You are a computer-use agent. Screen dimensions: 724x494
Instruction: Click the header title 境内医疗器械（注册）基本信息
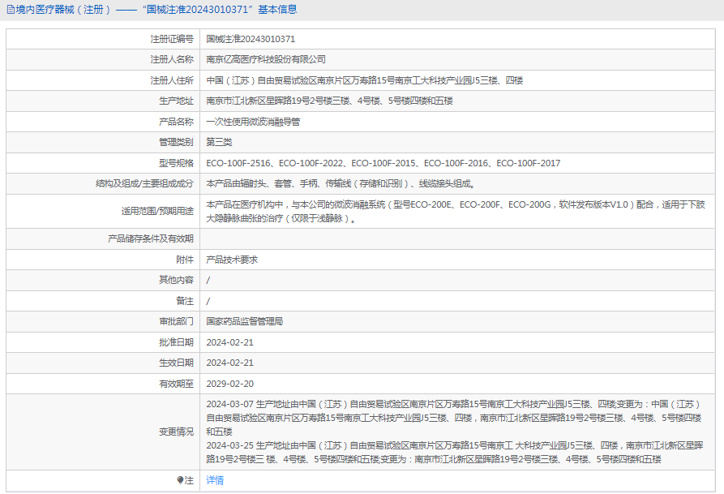pyautogui.click(x=156, y=10)
